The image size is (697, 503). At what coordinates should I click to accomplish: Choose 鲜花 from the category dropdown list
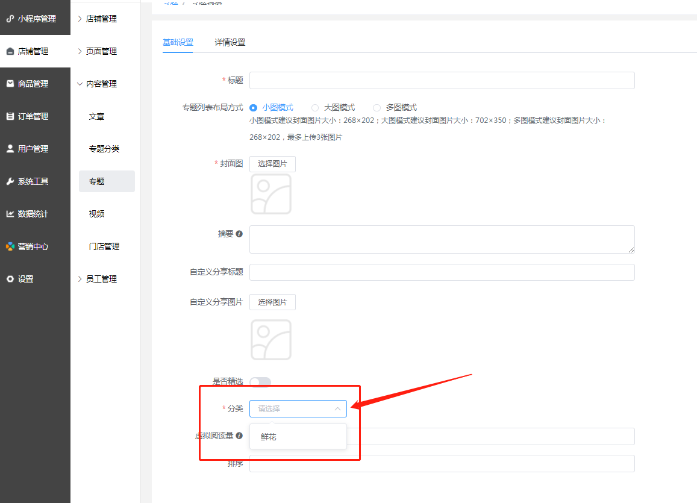pos(298,437)
